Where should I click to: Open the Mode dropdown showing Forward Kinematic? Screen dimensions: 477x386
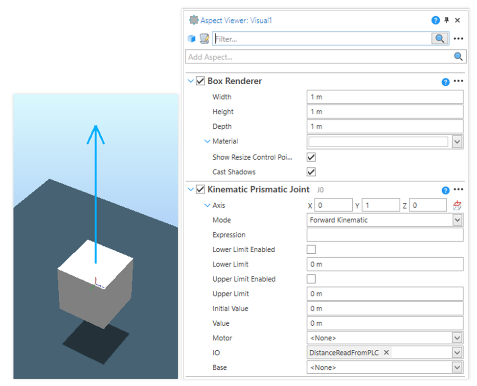coord(457,220)
